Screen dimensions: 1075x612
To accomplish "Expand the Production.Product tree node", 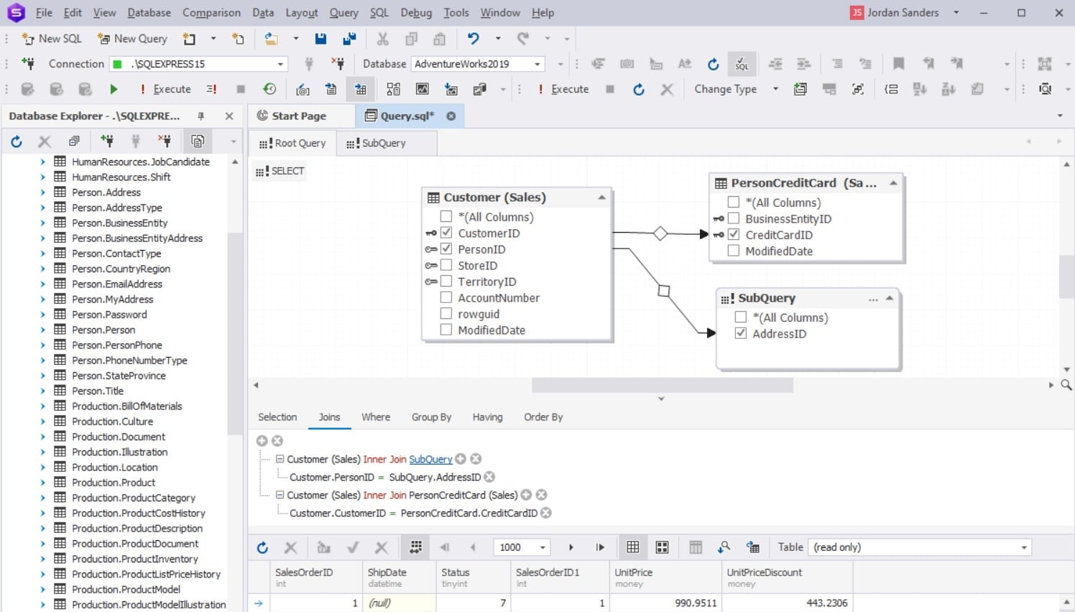I will coord(42,483).
